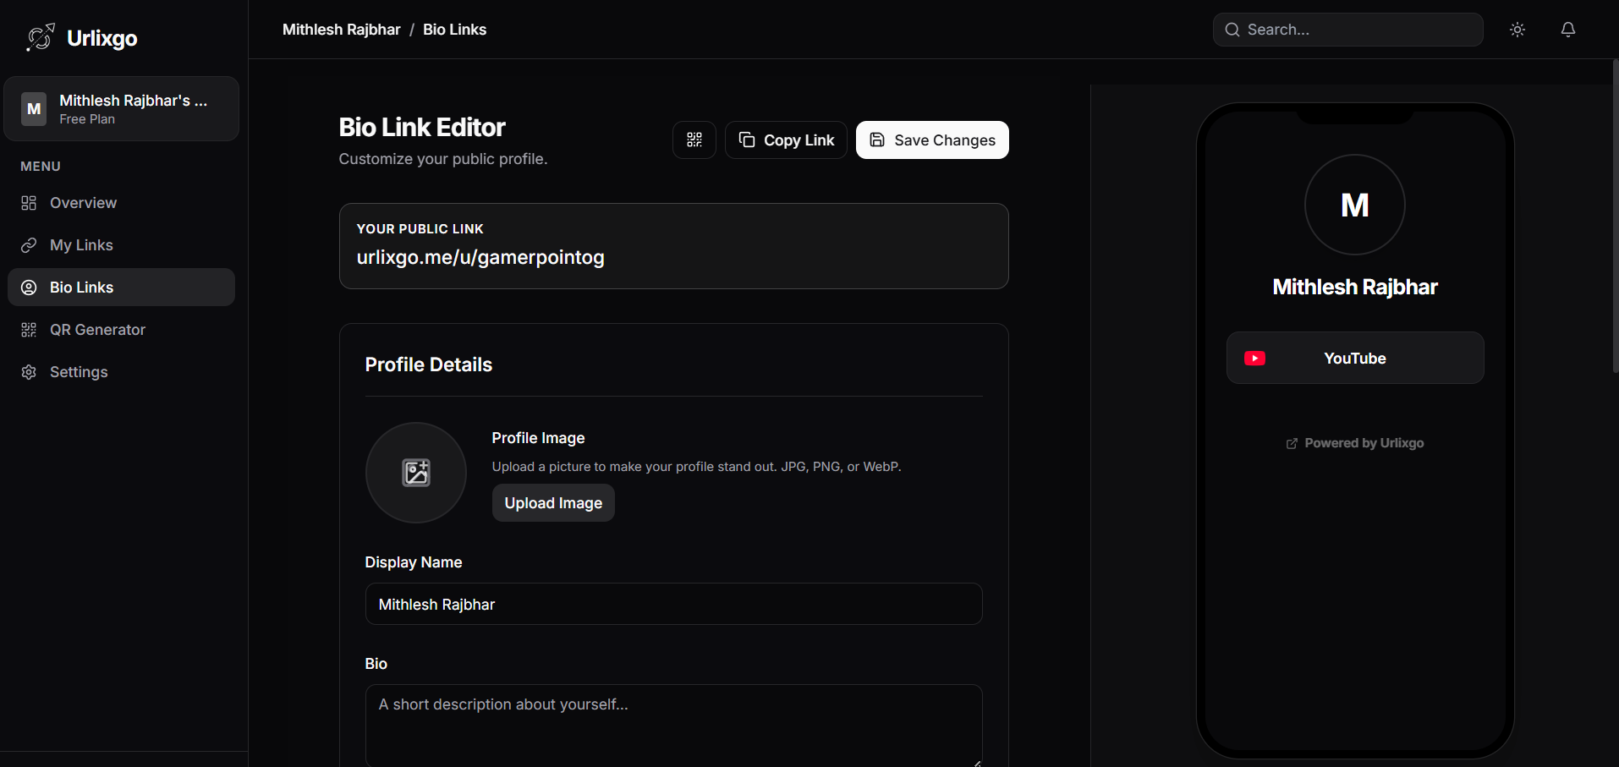This screenshot has width=1619, height=767.
Task: Click the profile image placeholder circle
Action: (416, 473)
